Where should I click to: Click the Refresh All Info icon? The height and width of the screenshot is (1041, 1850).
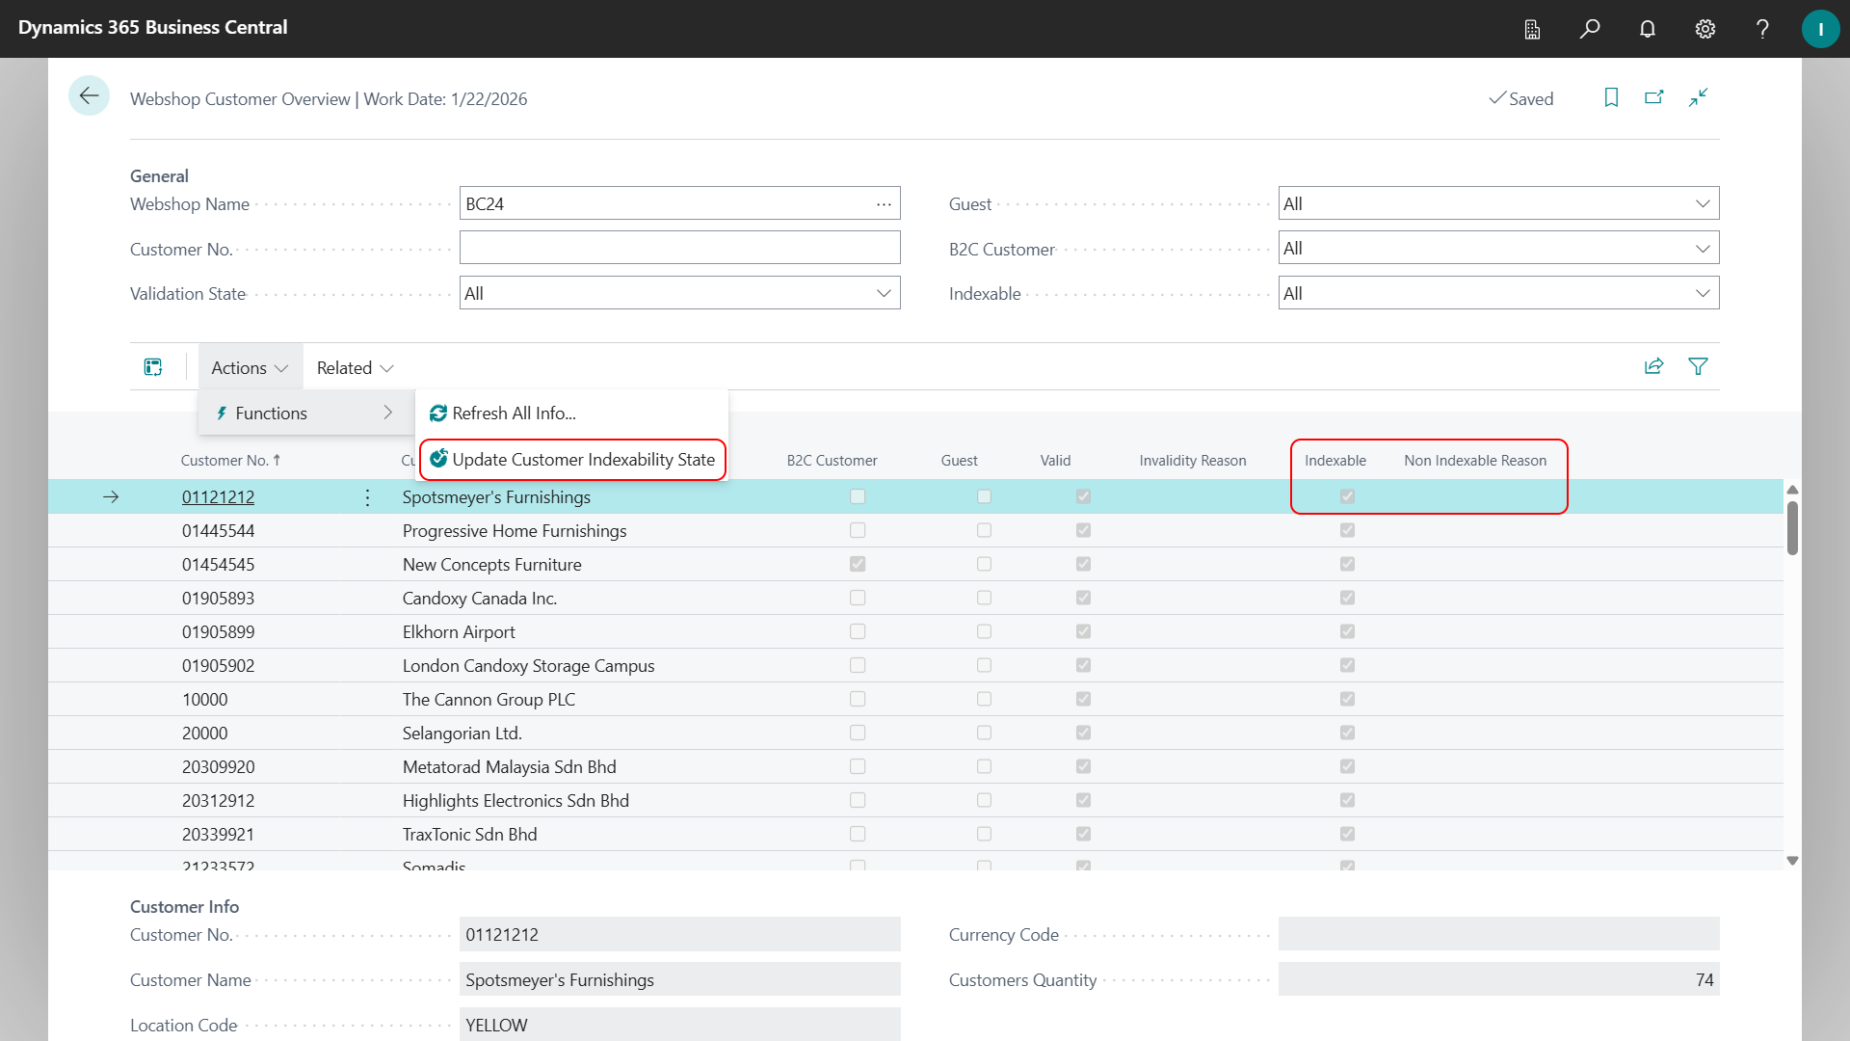438,414
